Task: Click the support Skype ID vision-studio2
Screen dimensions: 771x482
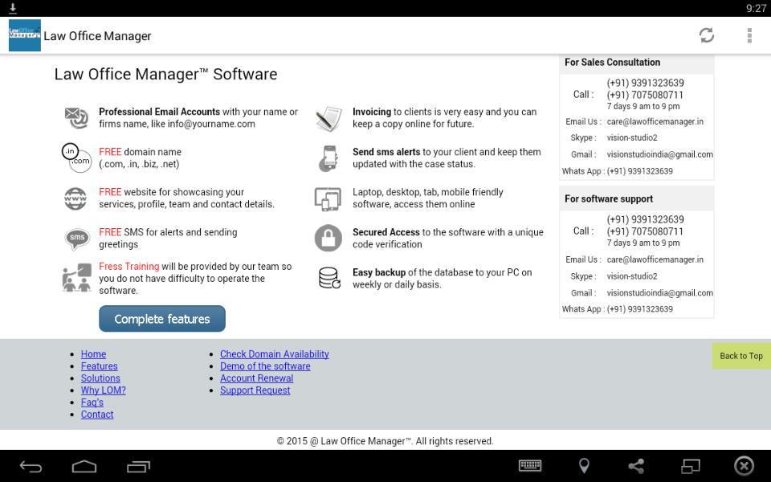Action: (632, 276)
